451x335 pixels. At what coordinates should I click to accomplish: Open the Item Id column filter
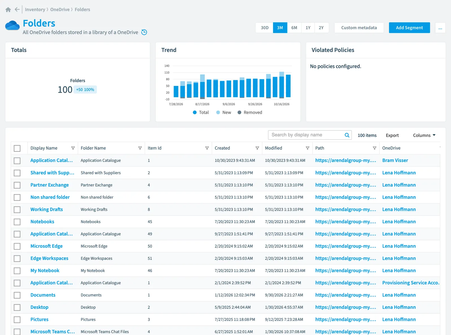pyautogui.click(x=207, y=148)
